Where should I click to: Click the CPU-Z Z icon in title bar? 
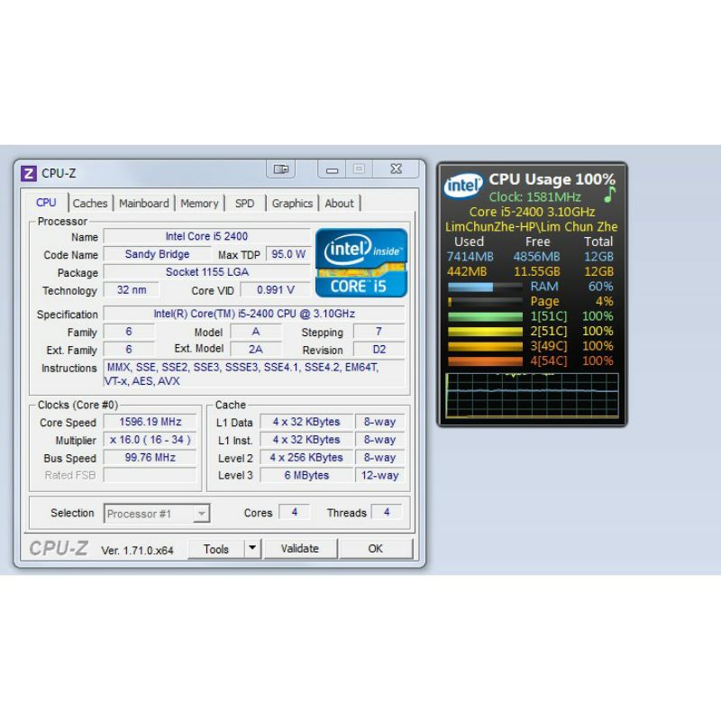pos(28,171)
